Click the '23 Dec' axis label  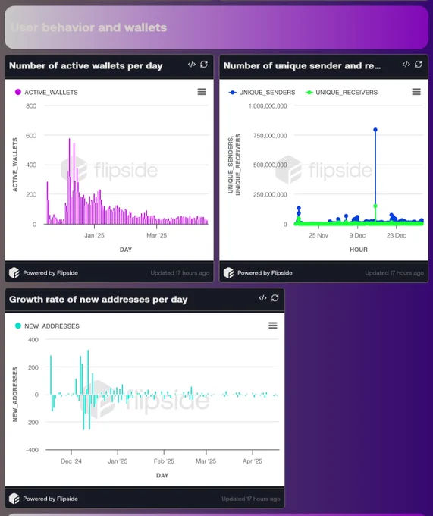397,235
